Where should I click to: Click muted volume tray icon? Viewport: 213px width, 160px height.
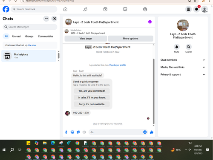tap(190, 150)
